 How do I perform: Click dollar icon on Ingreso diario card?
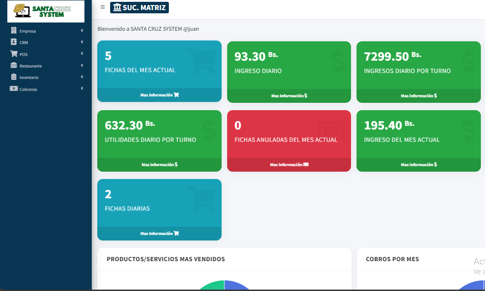click(x=338, y=62)
